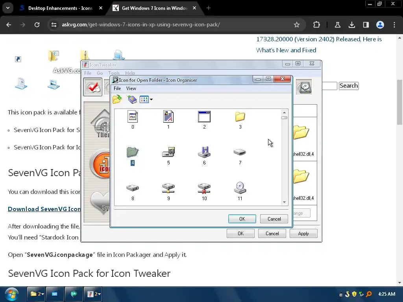Toggle the browser side panel icon

pos(366,25)
